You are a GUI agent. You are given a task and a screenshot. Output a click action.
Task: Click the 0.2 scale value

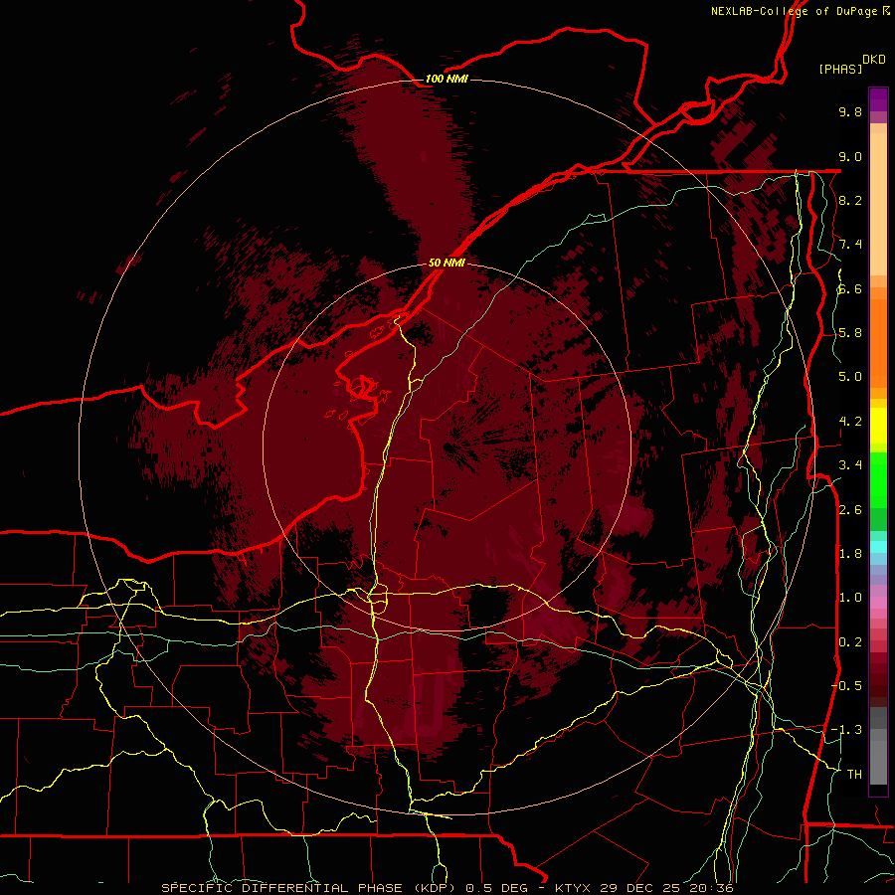(x=850, y=642)
